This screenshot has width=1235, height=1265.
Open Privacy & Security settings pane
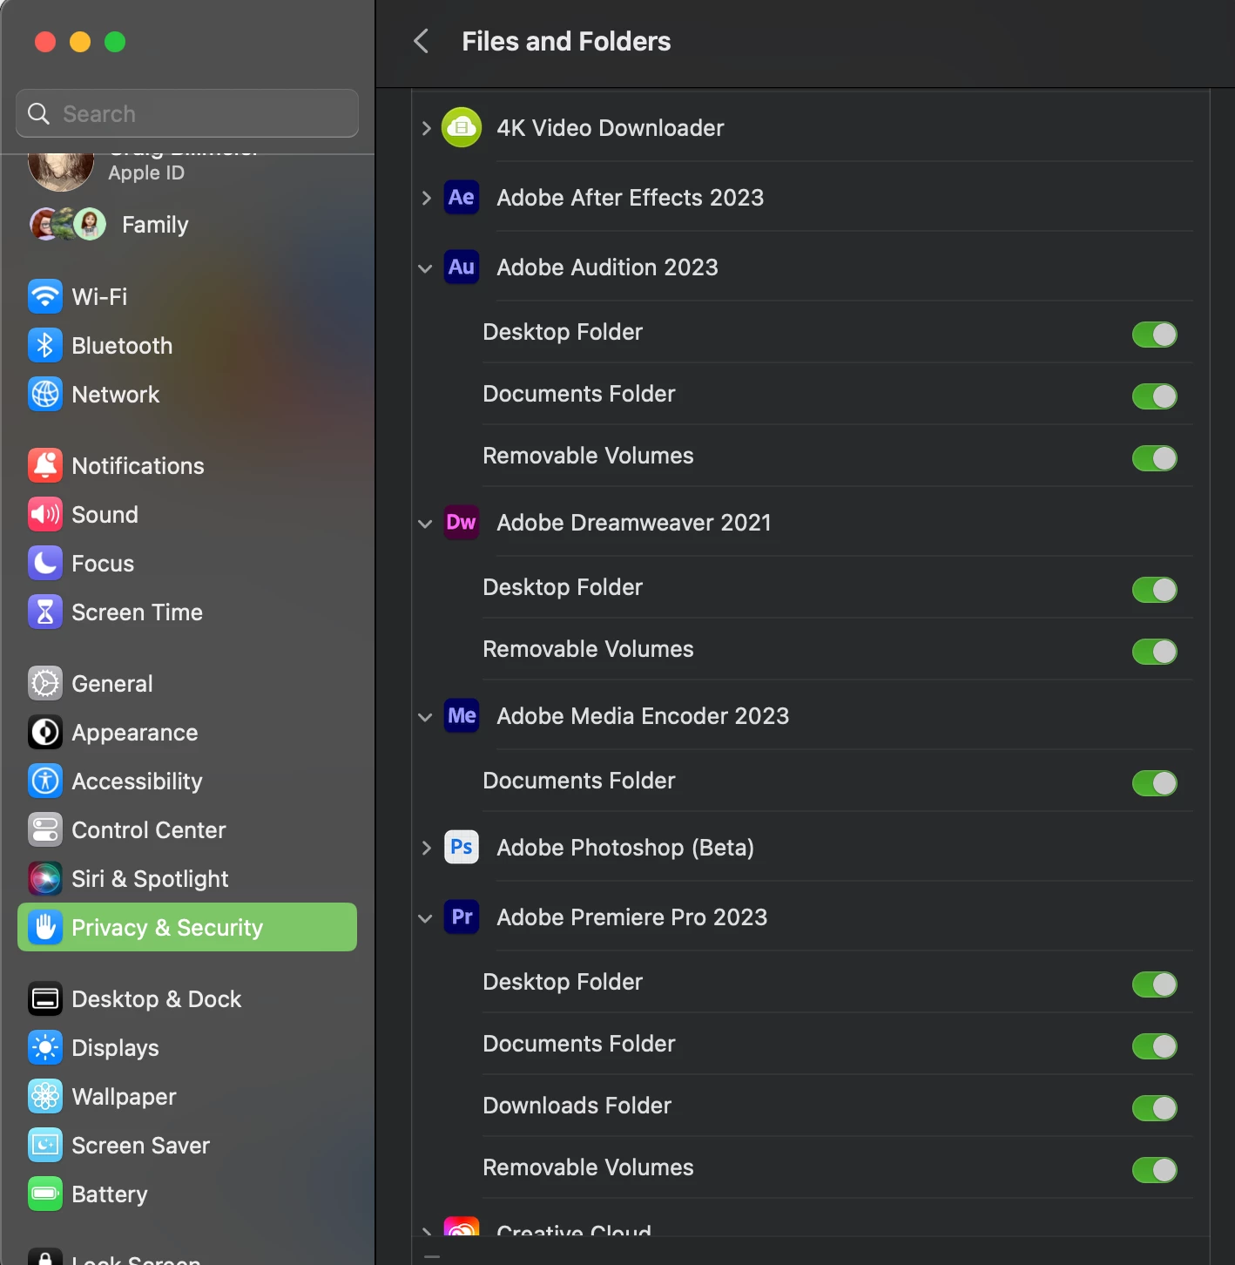point(187,927)
